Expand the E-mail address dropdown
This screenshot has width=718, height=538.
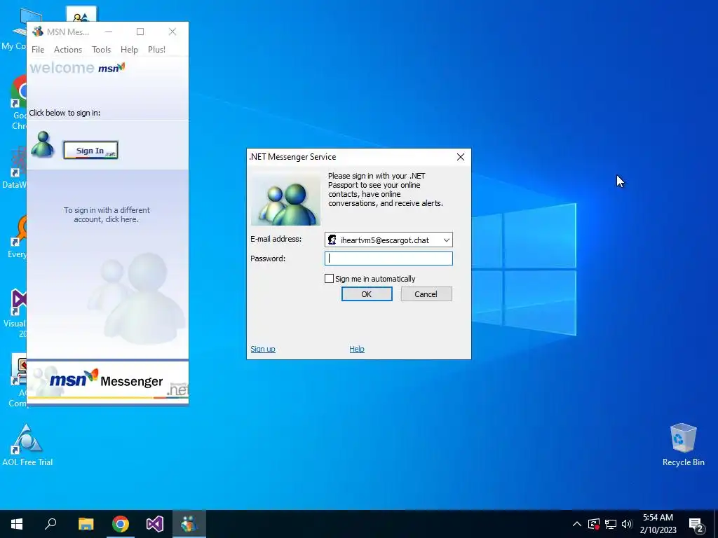(x=446, y=240)
